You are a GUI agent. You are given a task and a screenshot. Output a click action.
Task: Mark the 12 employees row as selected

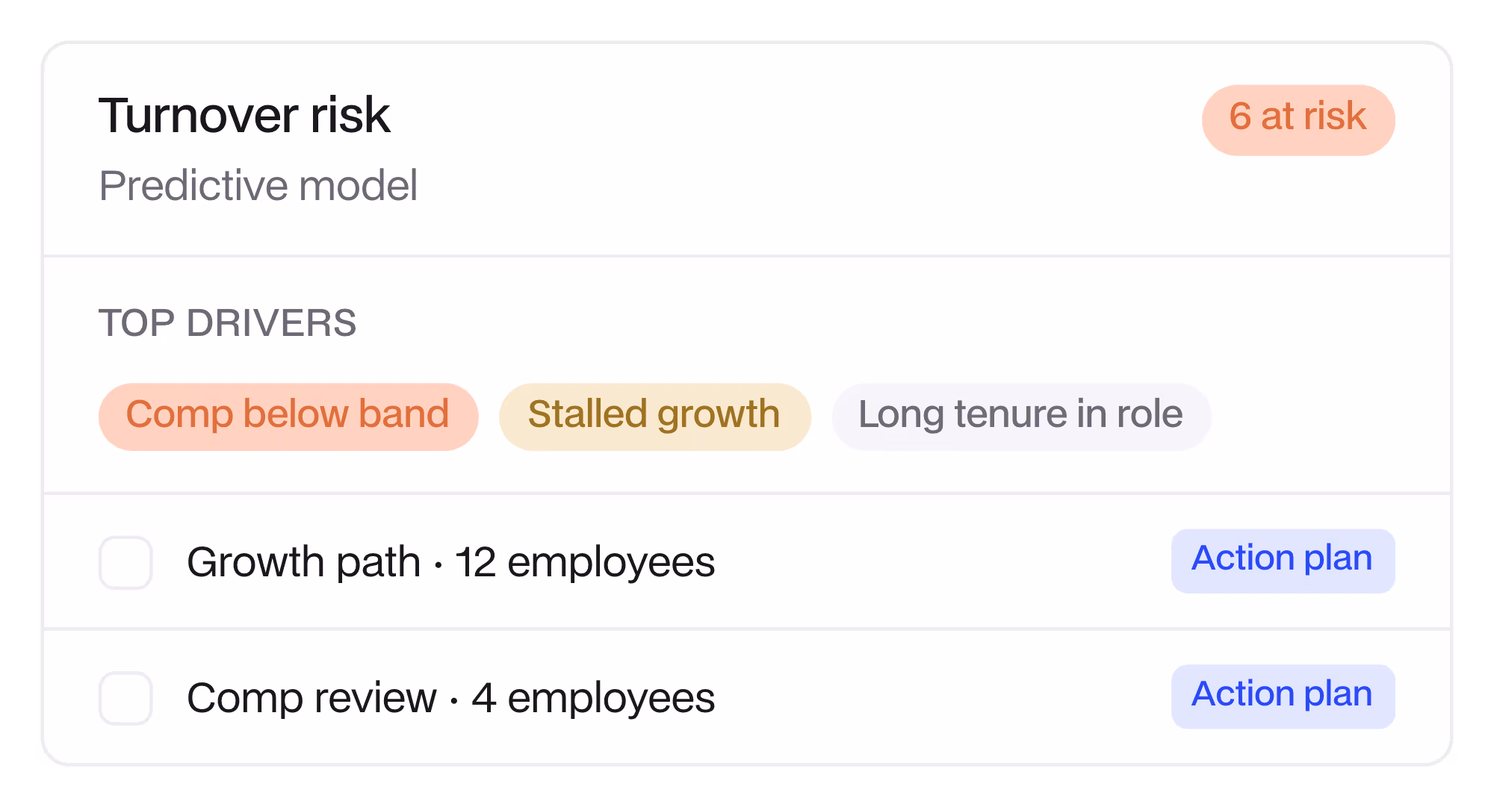click(125, 562)
